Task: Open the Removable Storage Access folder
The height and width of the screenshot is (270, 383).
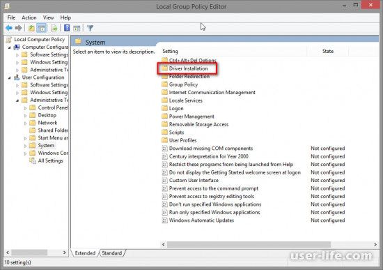Action: coord(198,124)
